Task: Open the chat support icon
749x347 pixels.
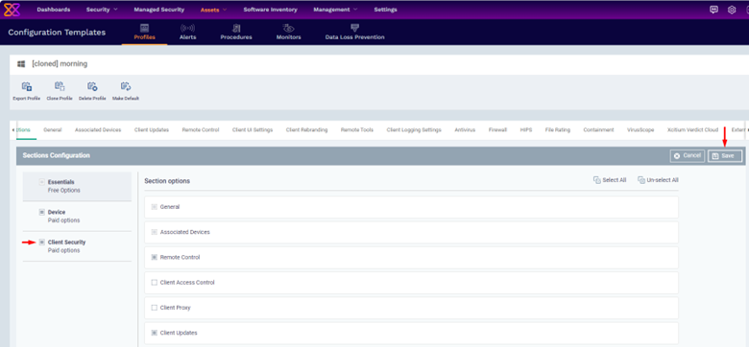Action: click(713, 10)
